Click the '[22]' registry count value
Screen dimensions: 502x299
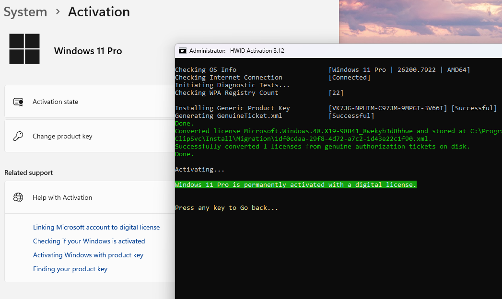click(x=336, y=93)
